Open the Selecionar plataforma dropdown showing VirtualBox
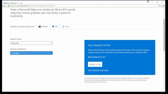This screenshot has width=168, height=94. pos(31,53)
